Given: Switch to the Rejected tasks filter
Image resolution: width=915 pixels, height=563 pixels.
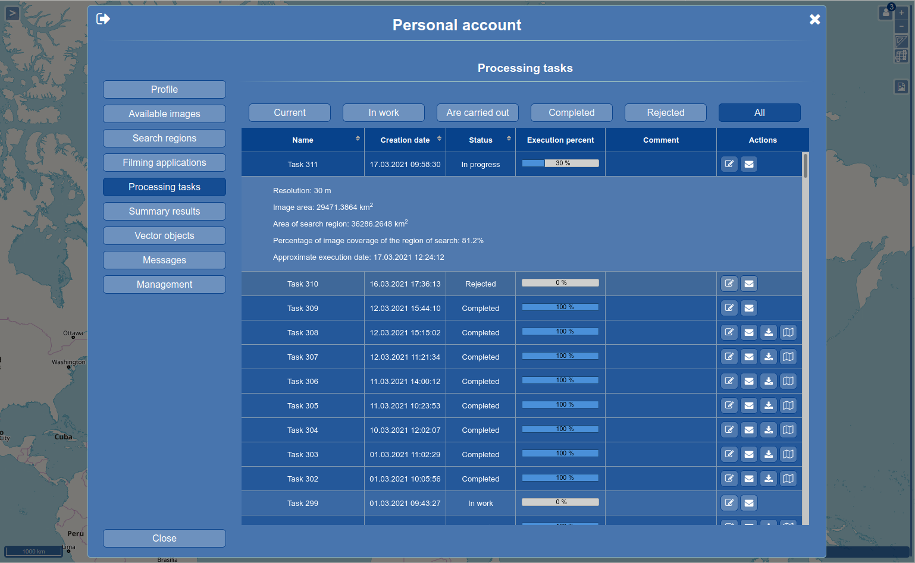Looking at the screenshot, I should [x=665, y=112].
